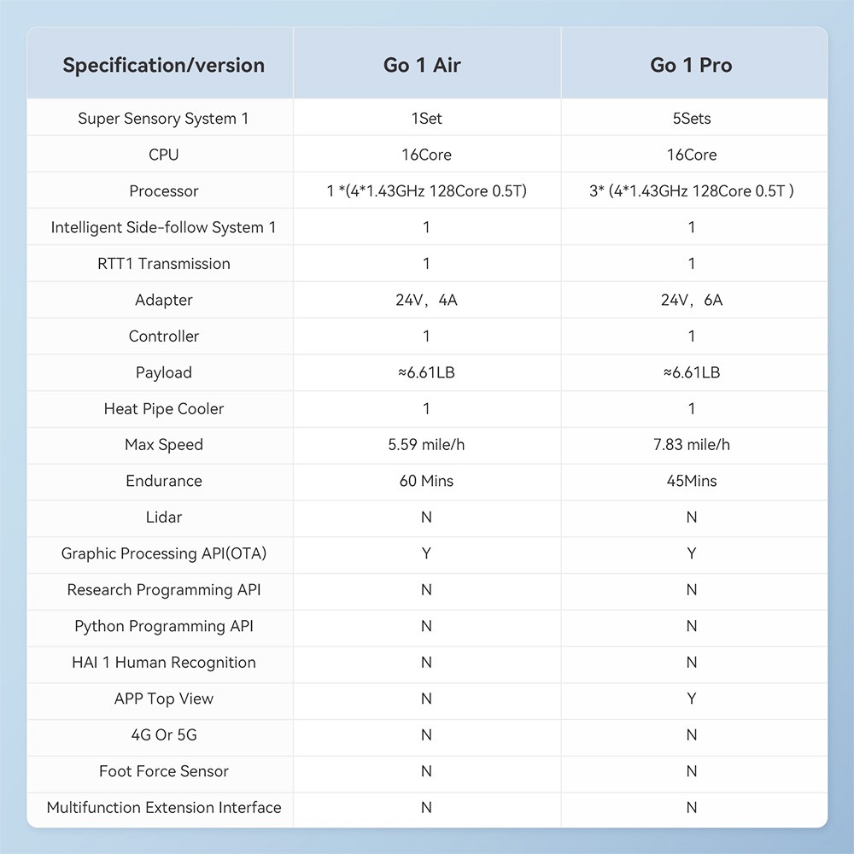Click the 24V, 6A adapter value
Image resolution: width=854 pixels, height=854 pixels.
691,300
